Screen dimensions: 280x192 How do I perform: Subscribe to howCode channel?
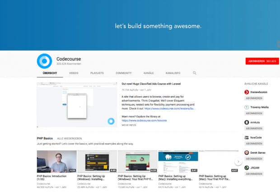[x=254, y=144]
